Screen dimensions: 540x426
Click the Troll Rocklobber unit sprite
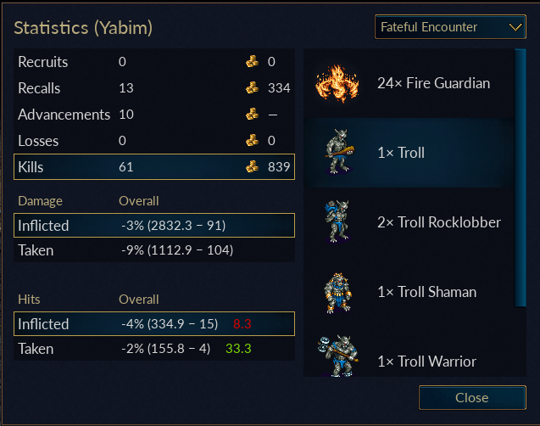pyautogui.click(x=337, y=221)
